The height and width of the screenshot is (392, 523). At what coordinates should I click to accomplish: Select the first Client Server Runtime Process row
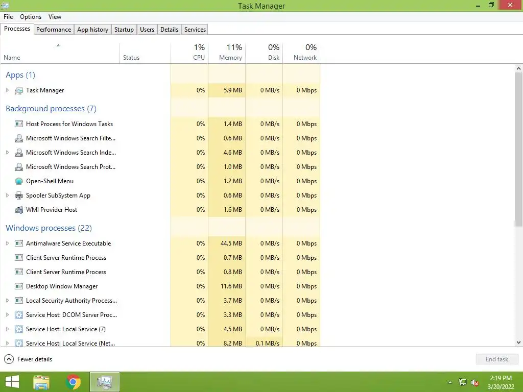tap(160, 258)
